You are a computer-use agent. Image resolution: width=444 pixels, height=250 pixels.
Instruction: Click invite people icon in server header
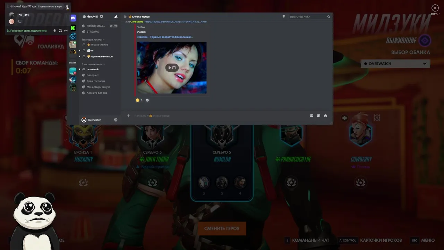coord(116,17)
